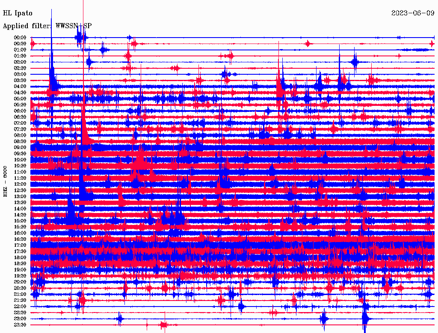Image resolution: width=438 pixels, height=333 pixels.
Task: Click the 08:00 time label
Action: [x=20, y=135]
